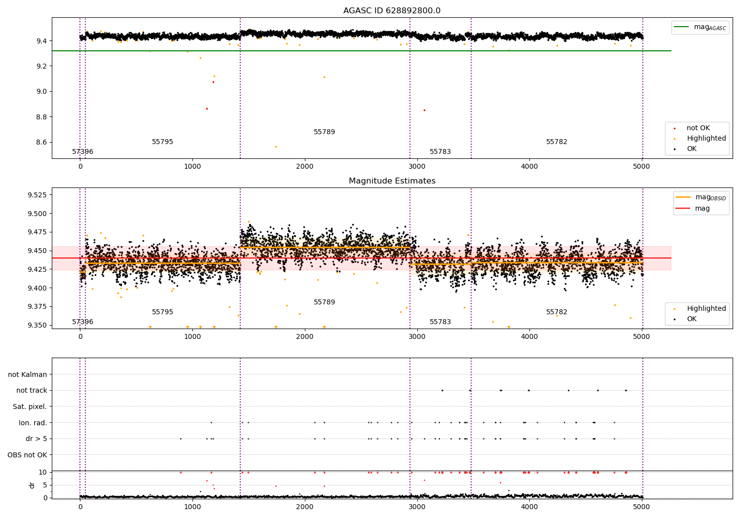Click the 'Sat. pixel.' row label
740x518 pixels.
pyautogui.click(x=30, y=407)
